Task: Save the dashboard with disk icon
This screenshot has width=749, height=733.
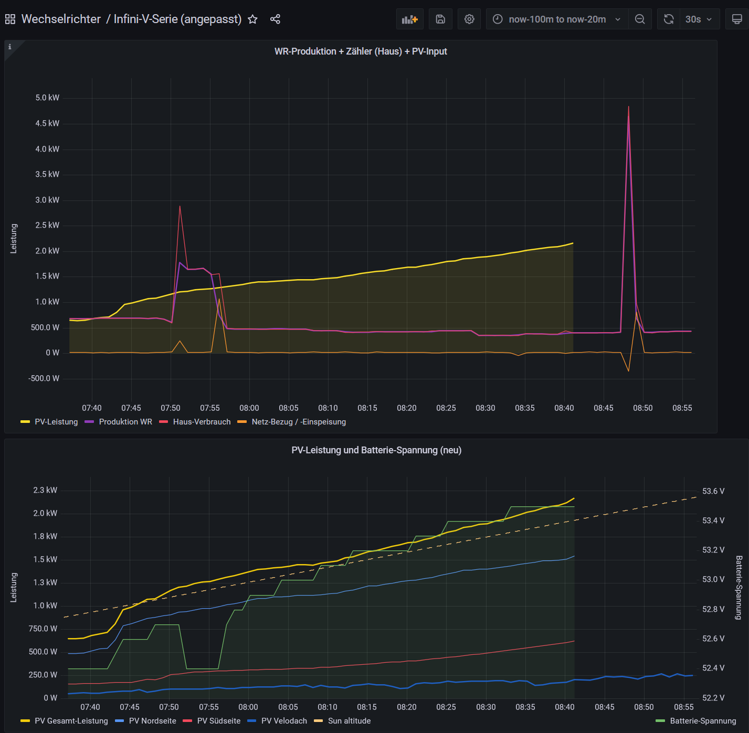Action: click(440, 19)
